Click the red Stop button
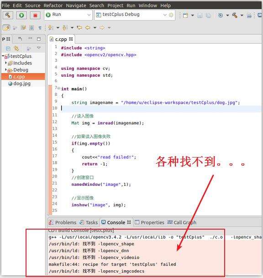 tap(35, 15)
